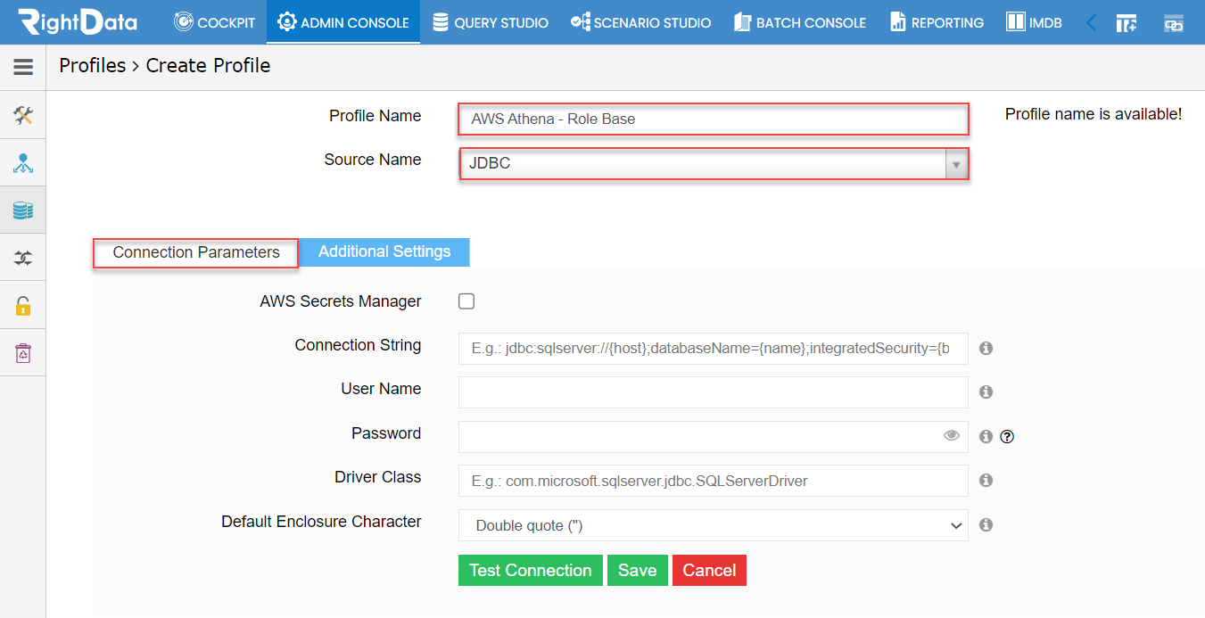This screenshot has height=618, width=1205.
Task: Click the Test Connection button
Action: (x=531, y=571)
